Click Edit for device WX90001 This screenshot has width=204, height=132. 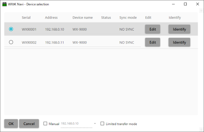153,29
